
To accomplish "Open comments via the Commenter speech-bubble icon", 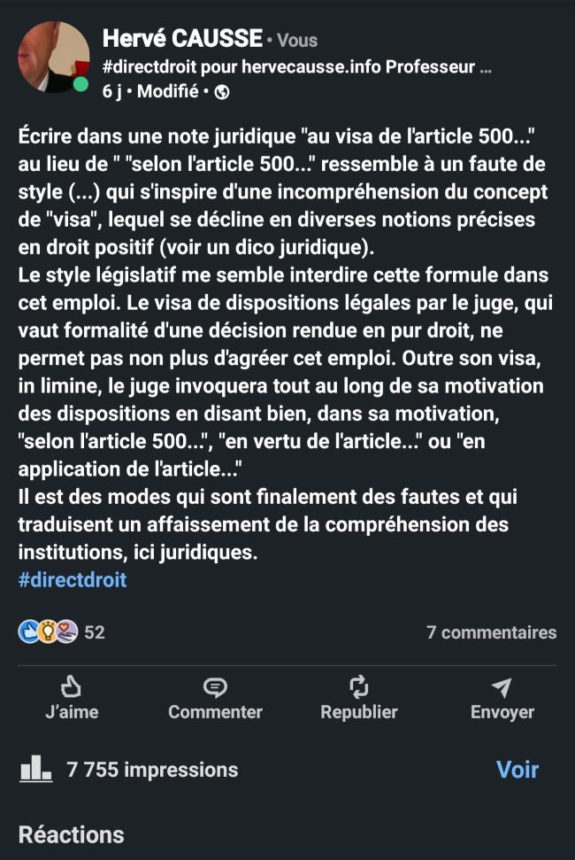I will click(214, 686).
